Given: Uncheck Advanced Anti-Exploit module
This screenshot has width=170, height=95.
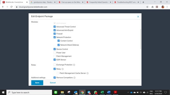Looking at the screenshot, I should click(x=55, y=30).
